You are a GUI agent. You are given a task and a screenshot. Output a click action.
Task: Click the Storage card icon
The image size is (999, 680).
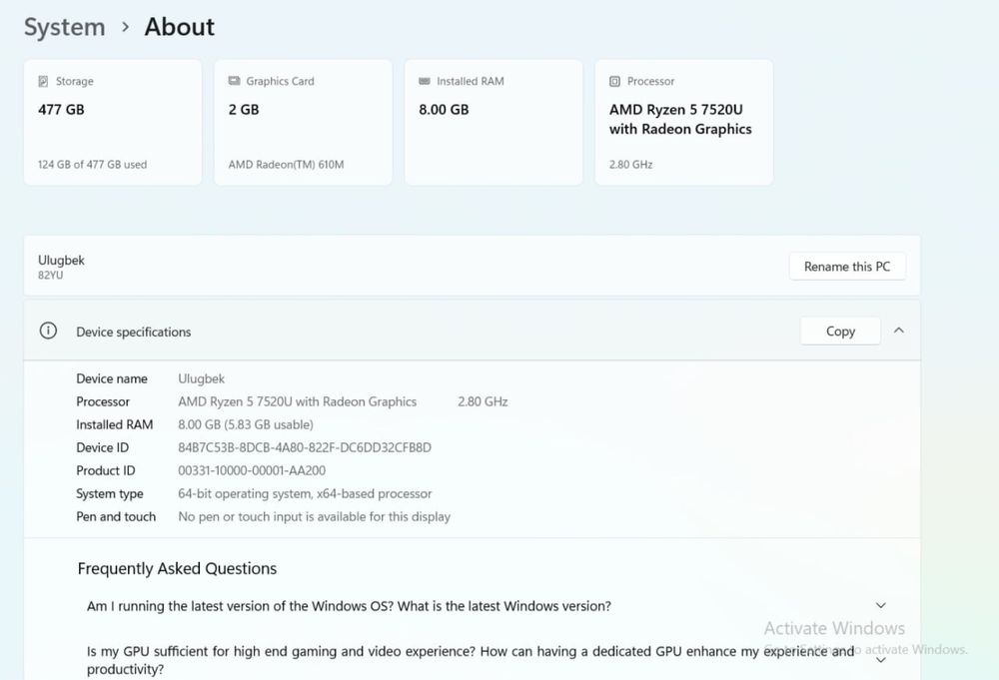43,82
